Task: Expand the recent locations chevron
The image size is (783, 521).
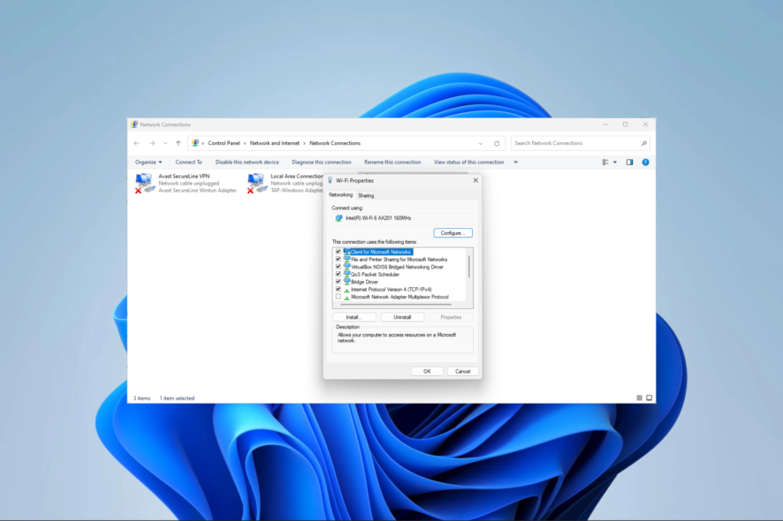Action: point(165,143)
